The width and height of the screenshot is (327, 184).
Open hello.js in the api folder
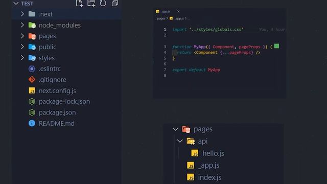214,153
